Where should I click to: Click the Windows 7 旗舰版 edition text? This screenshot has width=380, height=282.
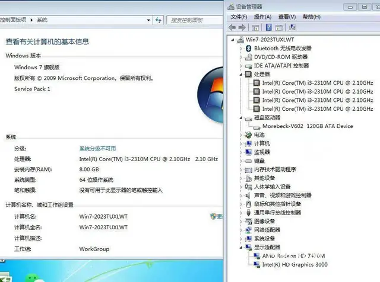click(x=37, y=67)
